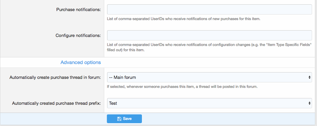Click the '-- Main forum' selected value
Screen dimensions: 317x126
(x=122, y=77)
